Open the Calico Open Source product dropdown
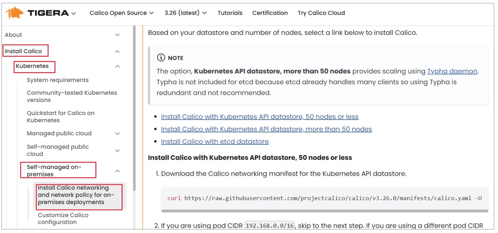 pyautogui.click(x=122, y=13)
